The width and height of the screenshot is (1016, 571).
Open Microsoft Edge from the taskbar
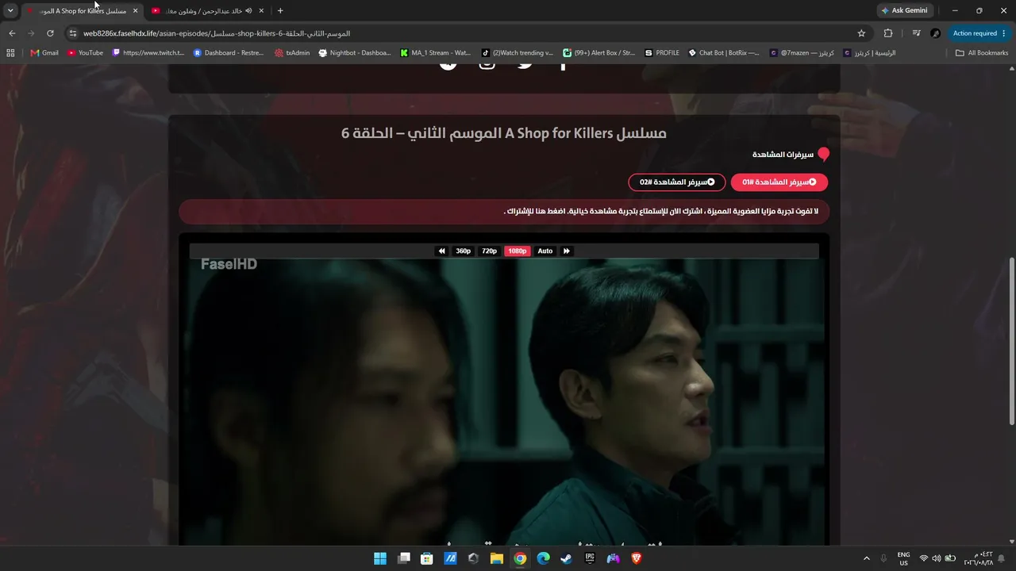point(543,558)
